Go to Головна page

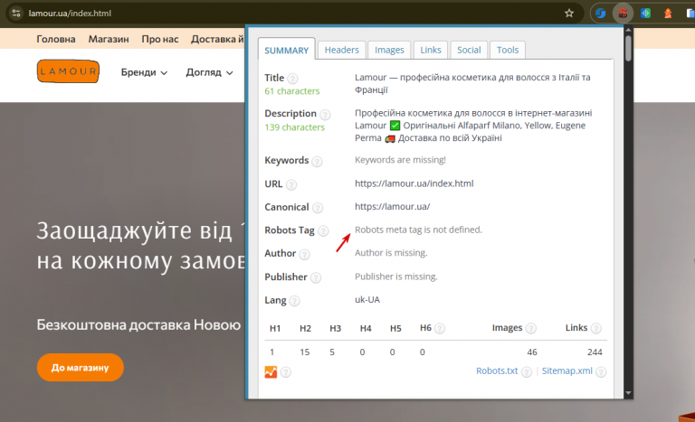pyautogui.click(x=56, y=39)
